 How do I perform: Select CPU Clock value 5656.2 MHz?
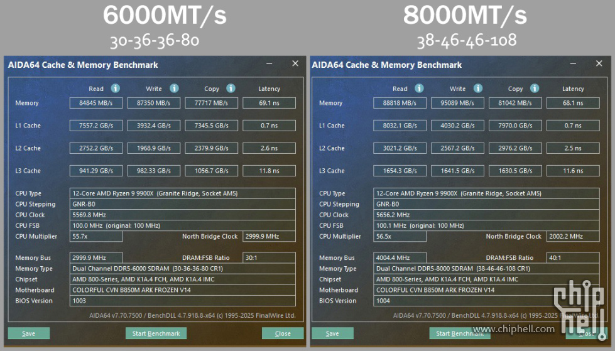click(x=486, y=215)
